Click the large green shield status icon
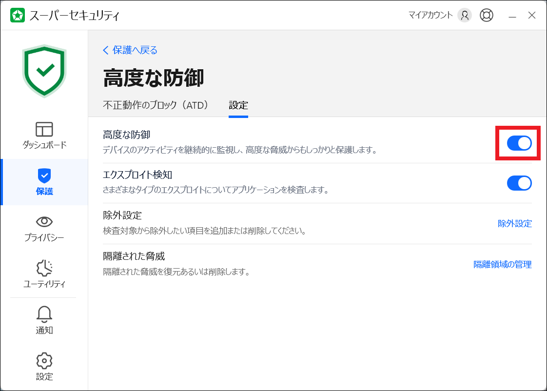This screenshot has width=547, height=391. pos(44,71)
